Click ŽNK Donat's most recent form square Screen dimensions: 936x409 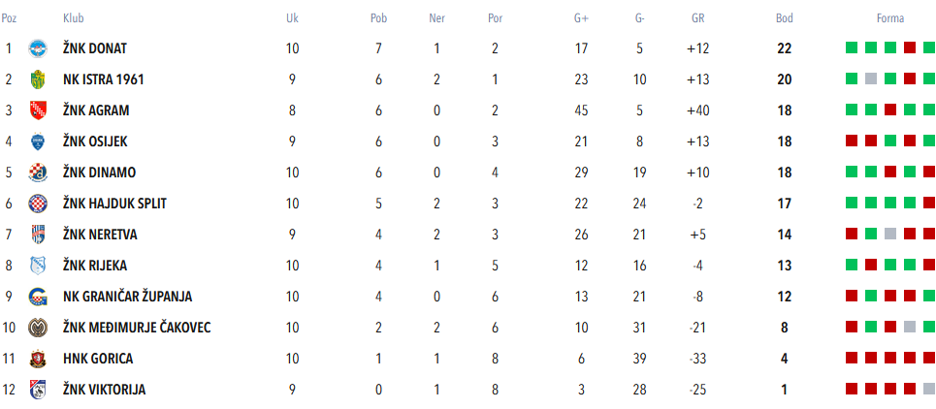[928, 47]
